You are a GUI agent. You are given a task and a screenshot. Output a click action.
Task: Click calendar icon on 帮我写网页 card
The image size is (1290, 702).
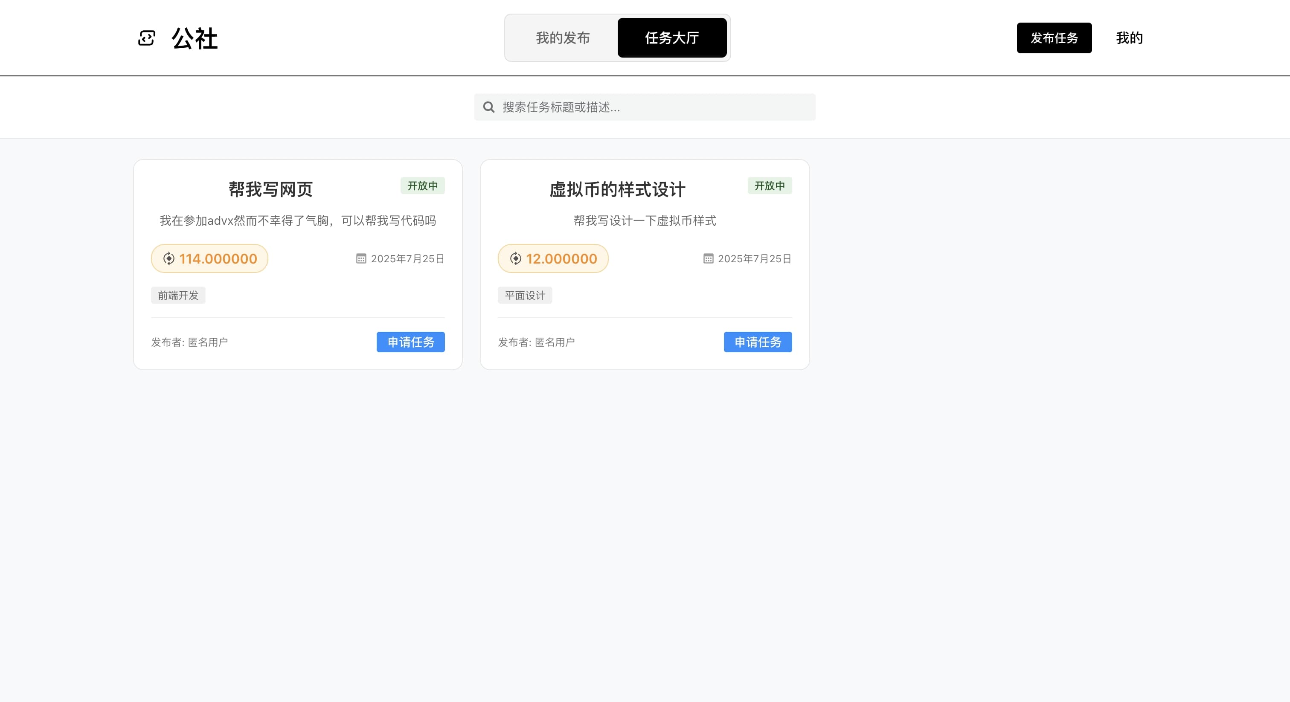[x=361, y=258]
